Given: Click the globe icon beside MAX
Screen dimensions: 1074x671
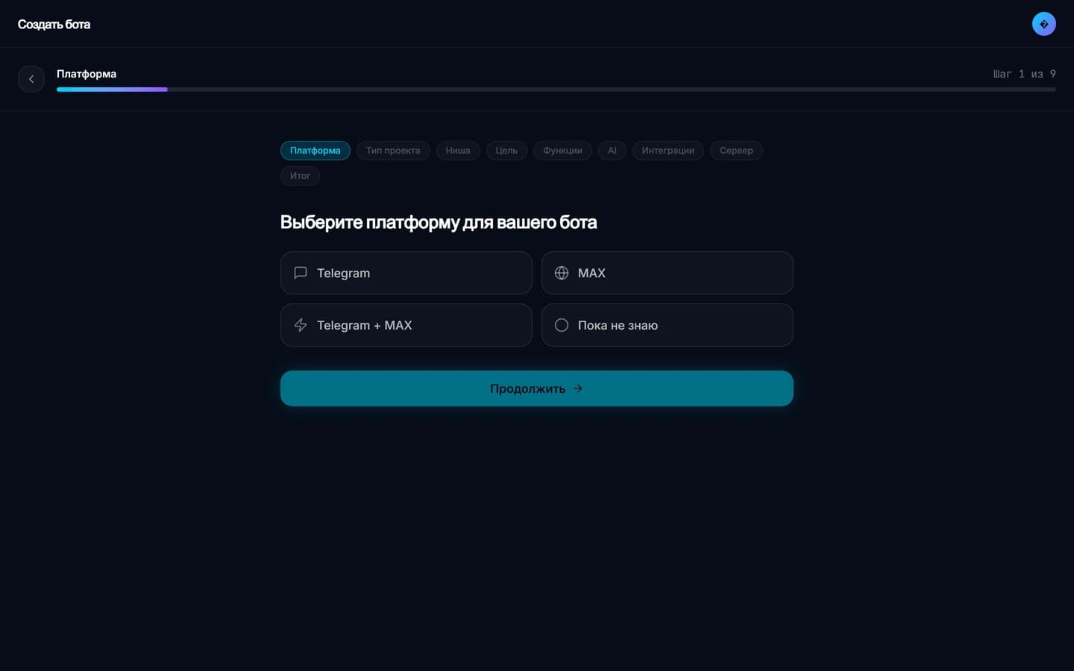Looking at the screenshot, I should click(x=562, y=273).
